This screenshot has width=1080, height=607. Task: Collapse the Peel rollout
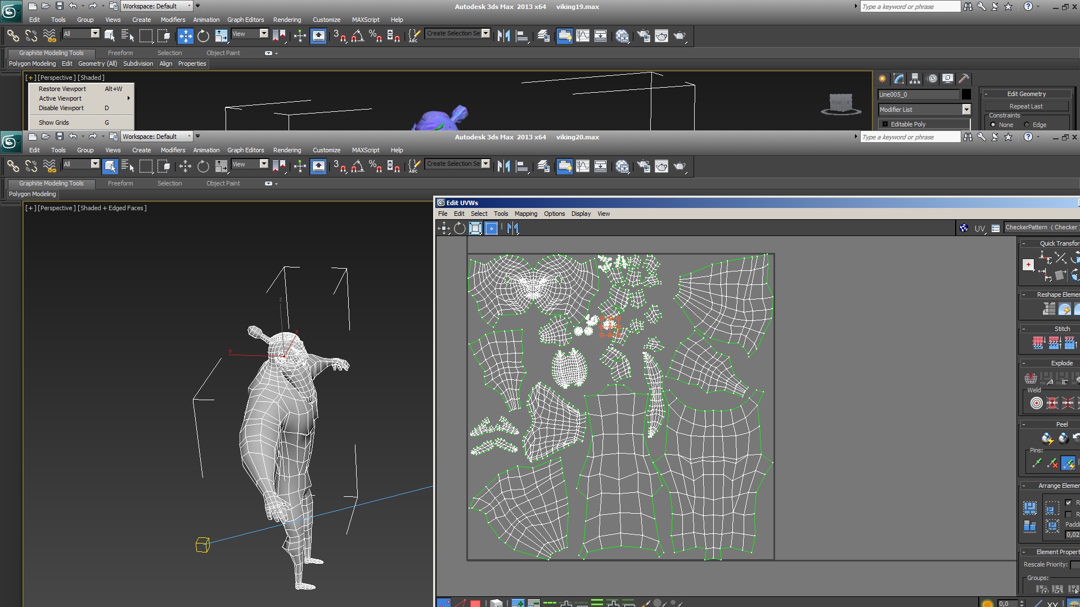1023,424
